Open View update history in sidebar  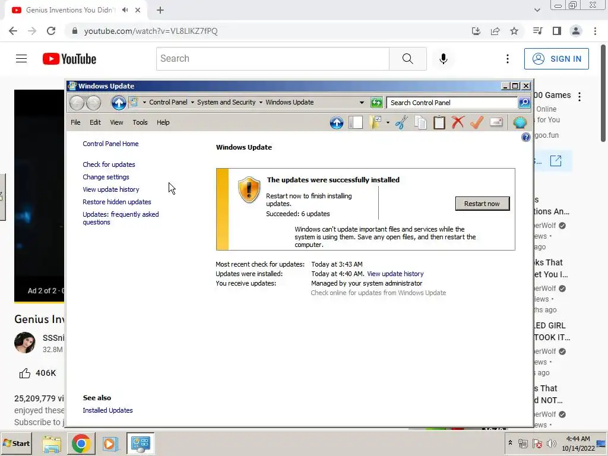tap(111, 189)
